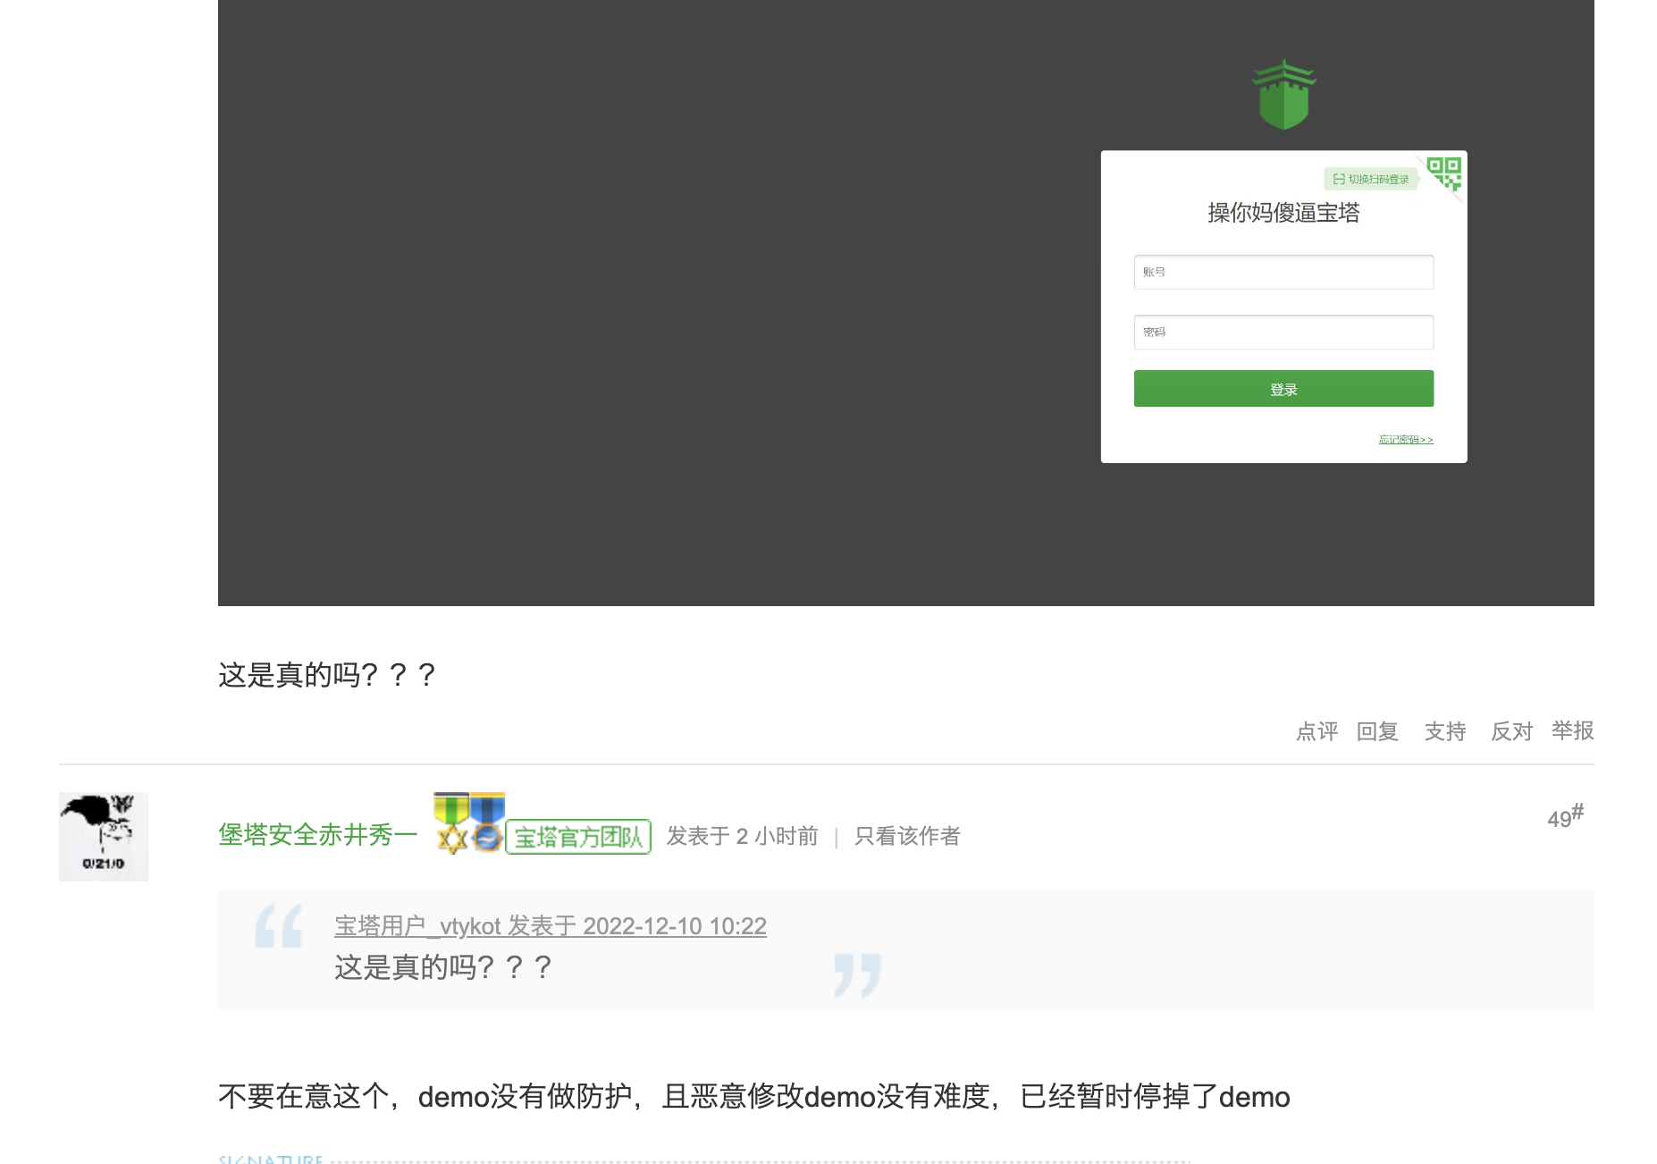Focus the 账号 account input field

coord(1283,272)
